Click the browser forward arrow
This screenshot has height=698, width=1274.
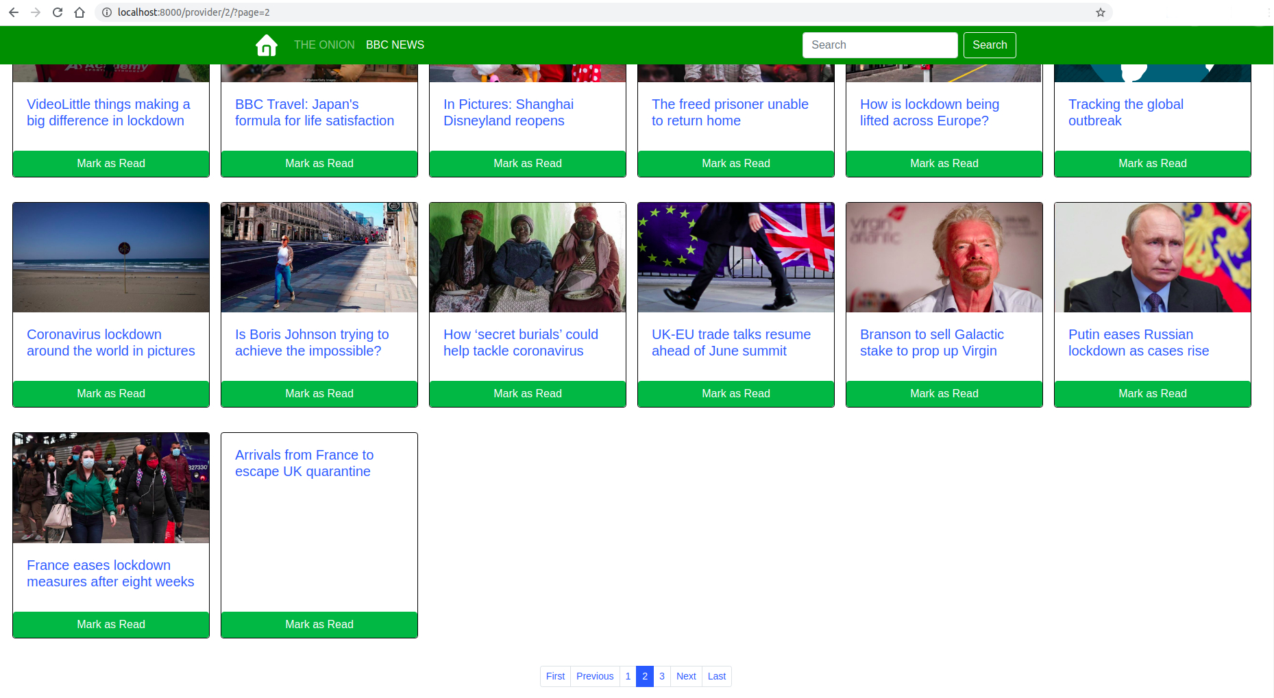pyautogui.click(x=36, y=12)
